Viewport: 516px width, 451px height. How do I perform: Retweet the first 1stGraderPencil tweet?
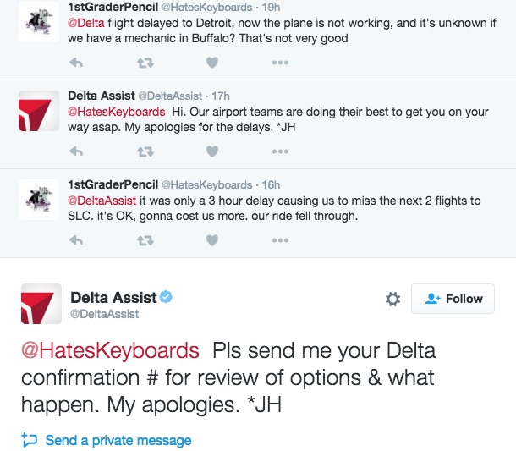point(145,63)
